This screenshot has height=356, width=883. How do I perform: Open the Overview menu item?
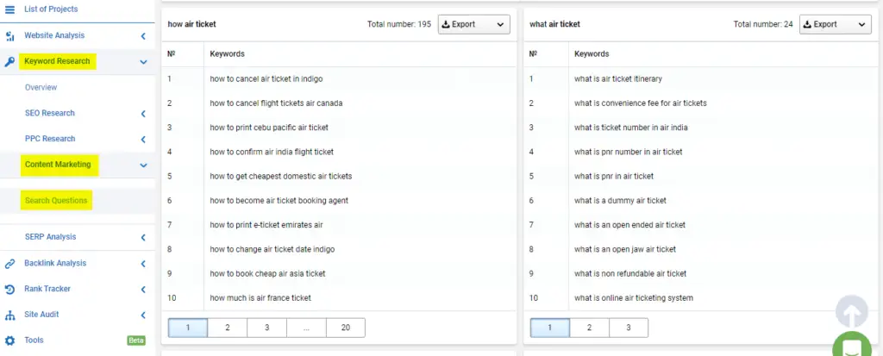pyautogui.click(x=41, y=88)
